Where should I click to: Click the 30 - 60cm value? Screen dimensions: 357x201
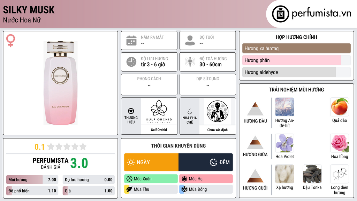pyautogui.click(x=211, y=65)
